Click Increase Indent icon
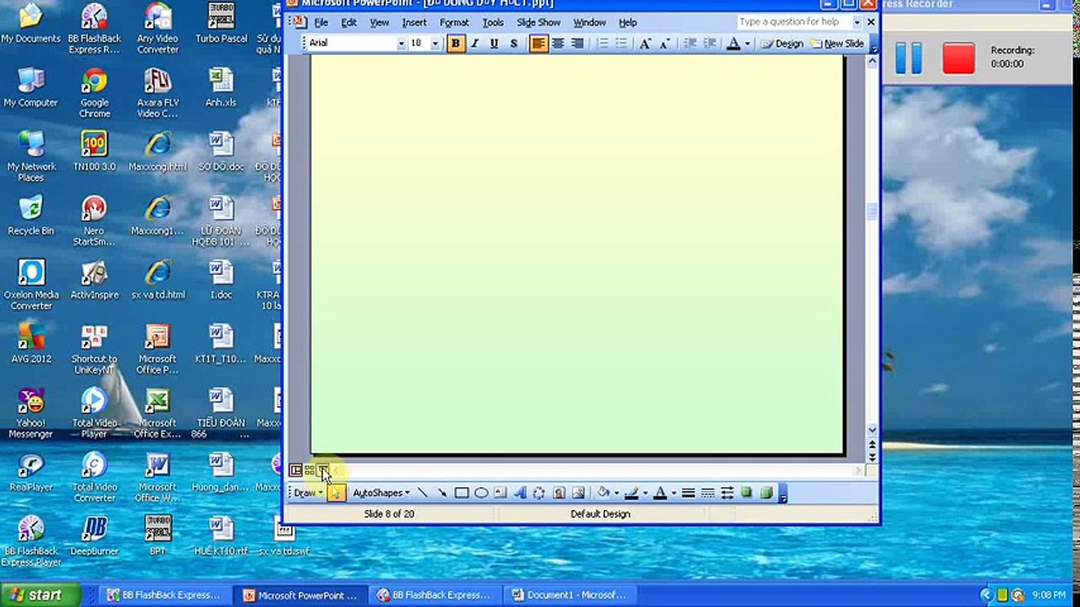This screenshot has height=607, width=1080. click(709, 44)
